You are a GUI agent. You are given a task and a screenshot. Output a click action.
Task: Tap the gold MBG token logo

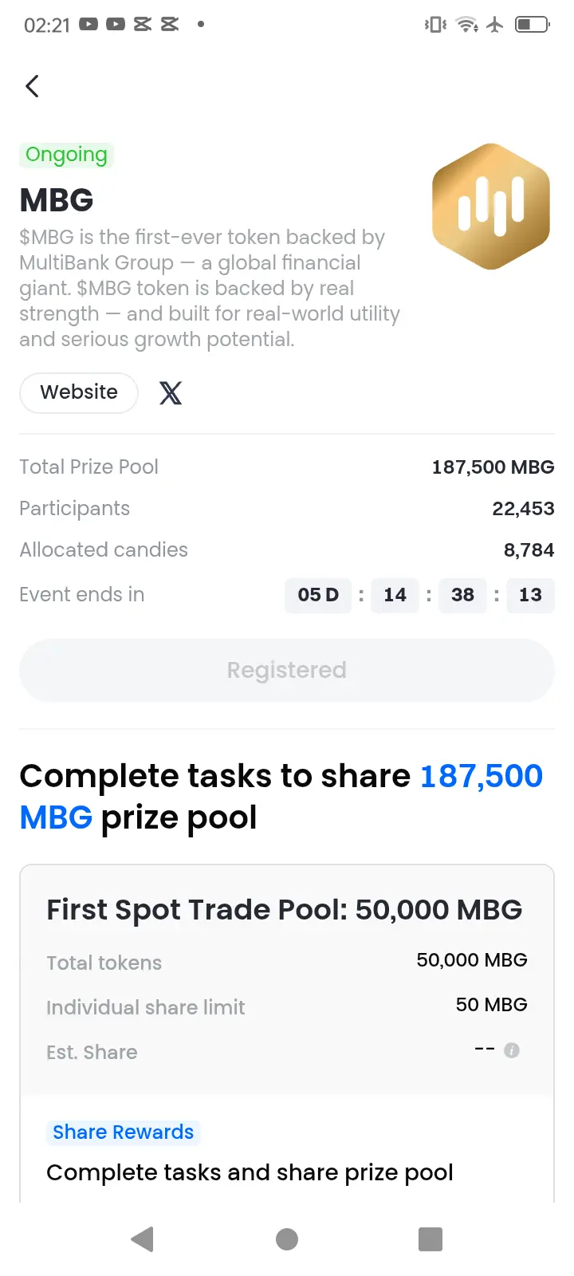click(x=491, y=207)
